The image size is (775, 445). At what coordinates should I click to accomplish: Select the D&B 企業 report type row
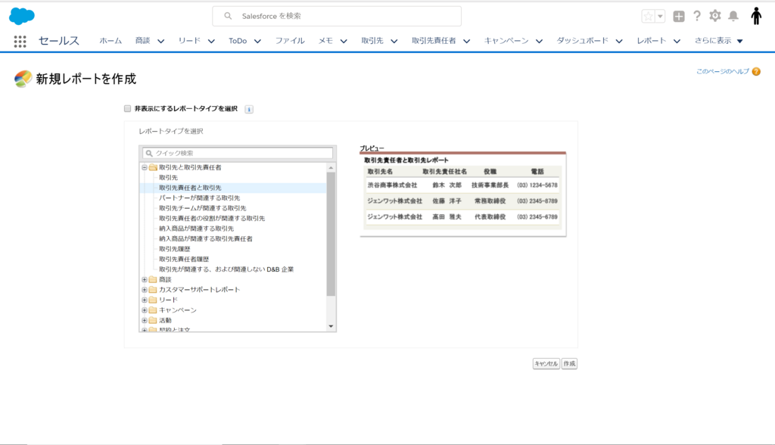click(226, 269)
